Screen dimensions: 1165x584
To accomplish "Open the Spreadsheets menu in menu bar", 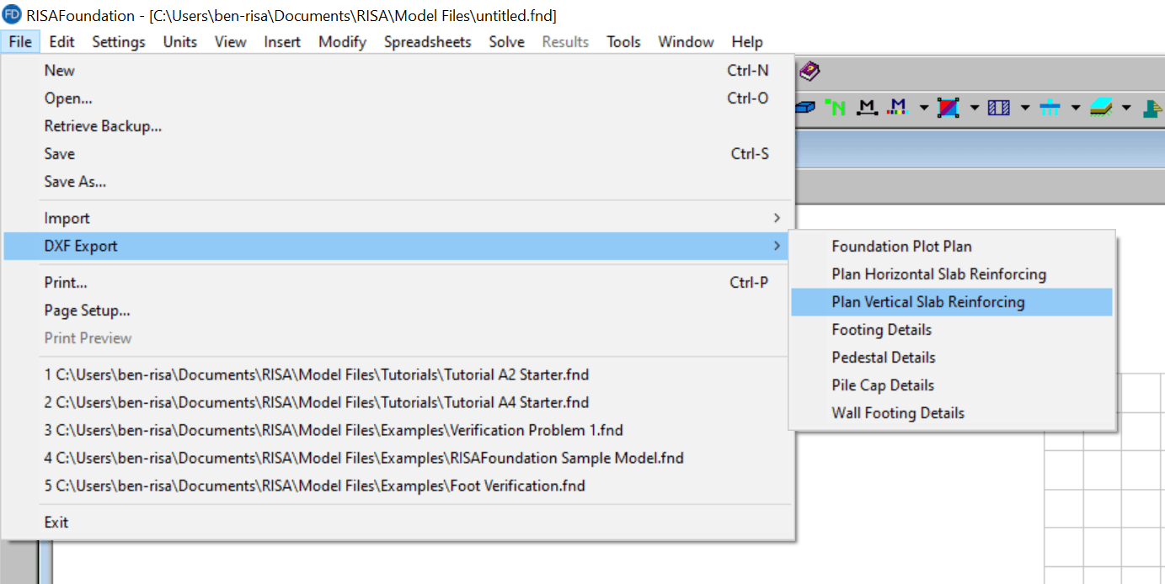I will (x=427, y=42).
